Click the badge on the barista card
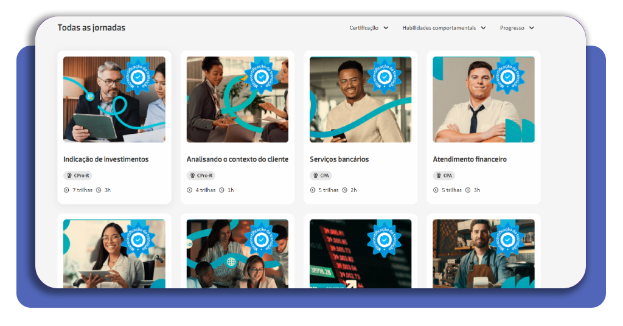623x326 pixels. pyautogui.click(x=507, y=240)
